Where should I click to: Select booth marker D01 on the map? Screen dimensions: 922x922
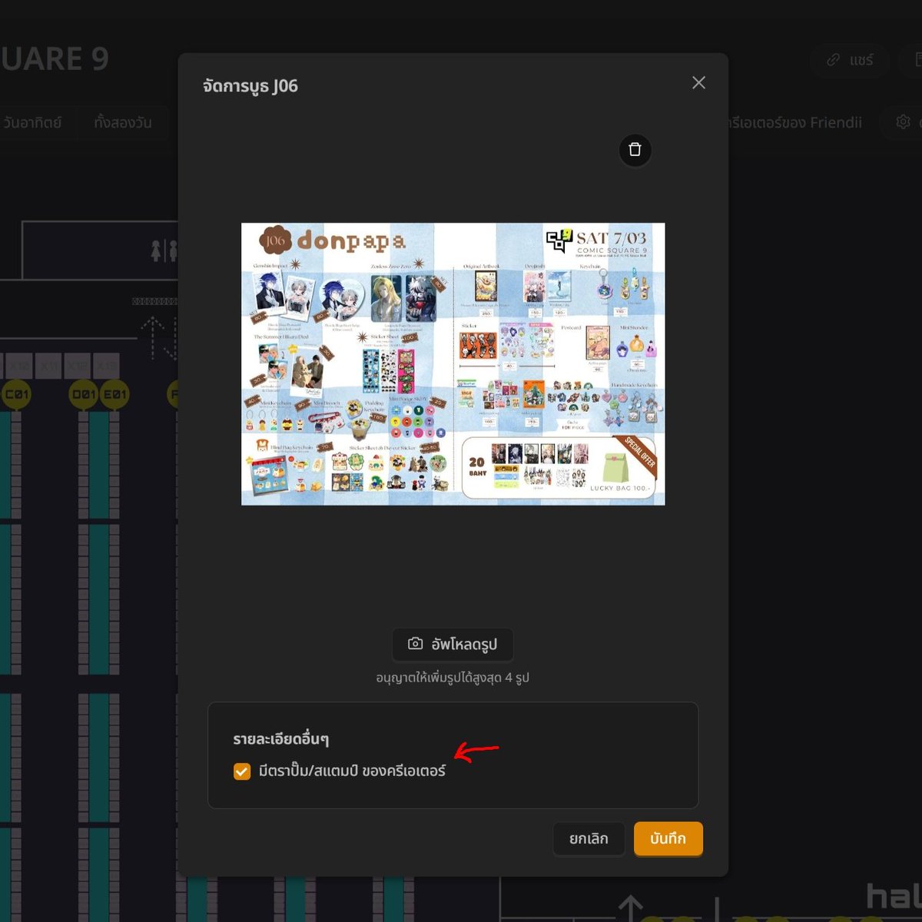click(x=83, y=395)
